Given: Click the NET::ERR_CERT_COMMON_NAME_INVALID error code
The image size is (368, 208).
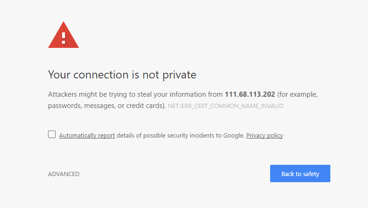Looking at the screenshot, I should [x=226, y=106].
